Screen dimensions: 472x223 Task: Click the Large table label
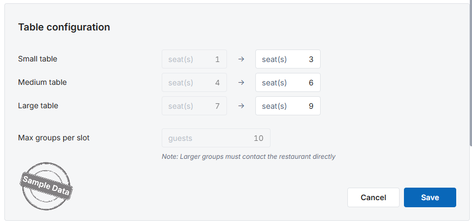tap(38, 106)
